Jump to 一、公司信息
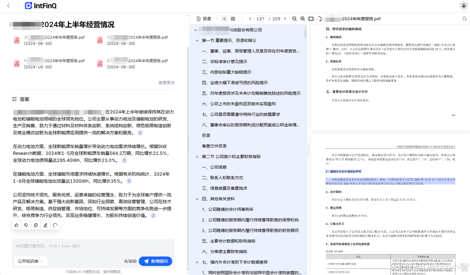The image size is (470, 275). click(x=214, y=167)
